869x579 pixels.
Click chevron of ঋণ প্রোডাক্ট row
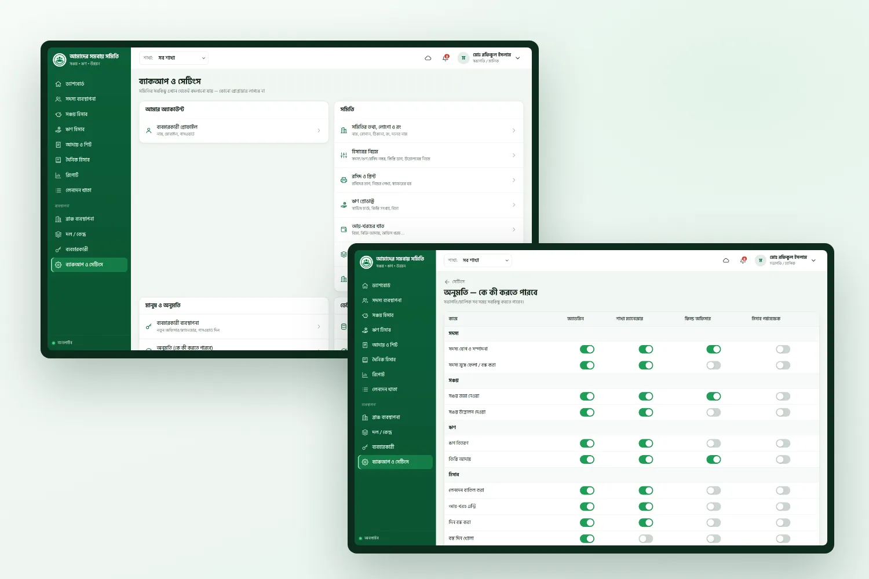514,205
